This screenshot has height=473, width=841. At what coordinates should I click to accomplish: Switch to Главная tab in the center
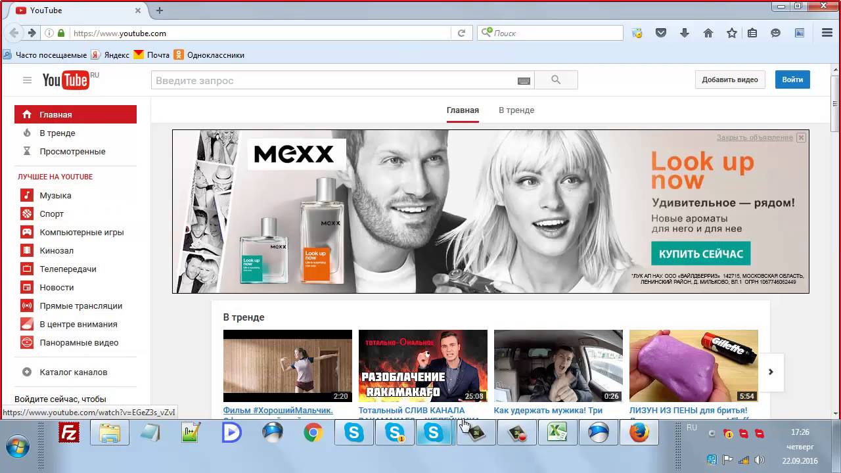[x=463, y=110]
